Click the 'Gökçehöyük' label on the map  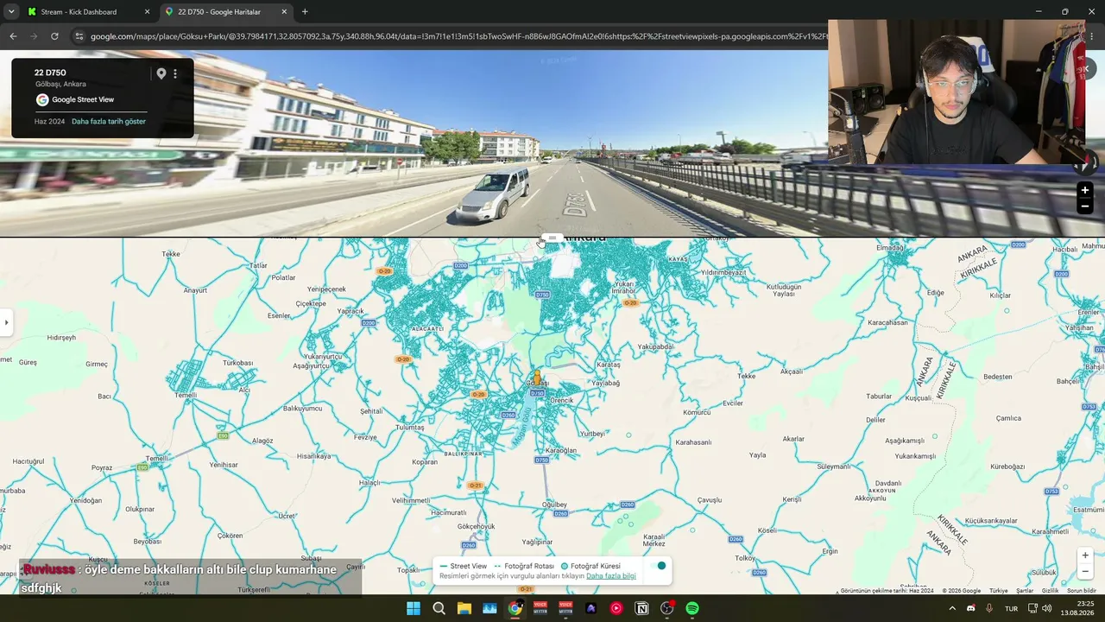[477, 526]
